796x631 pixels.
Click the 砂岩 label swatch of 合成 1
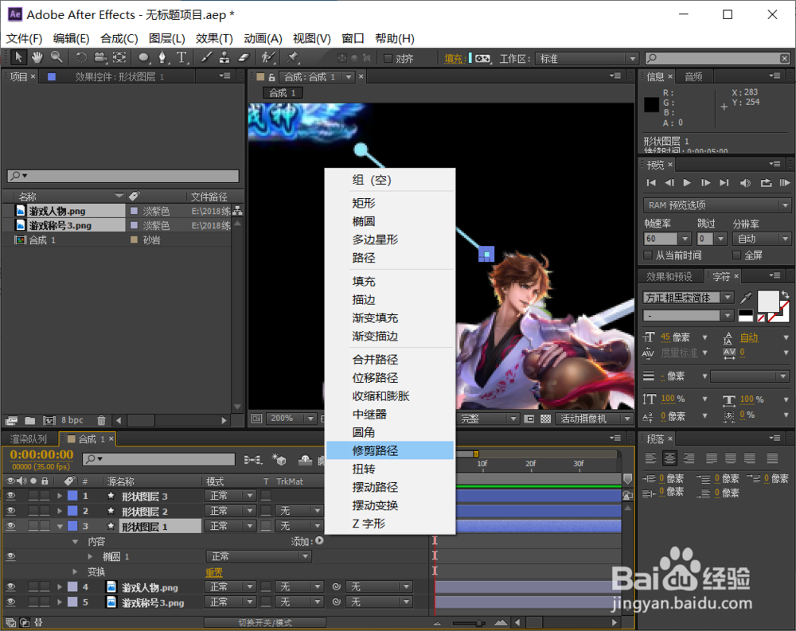134,240
